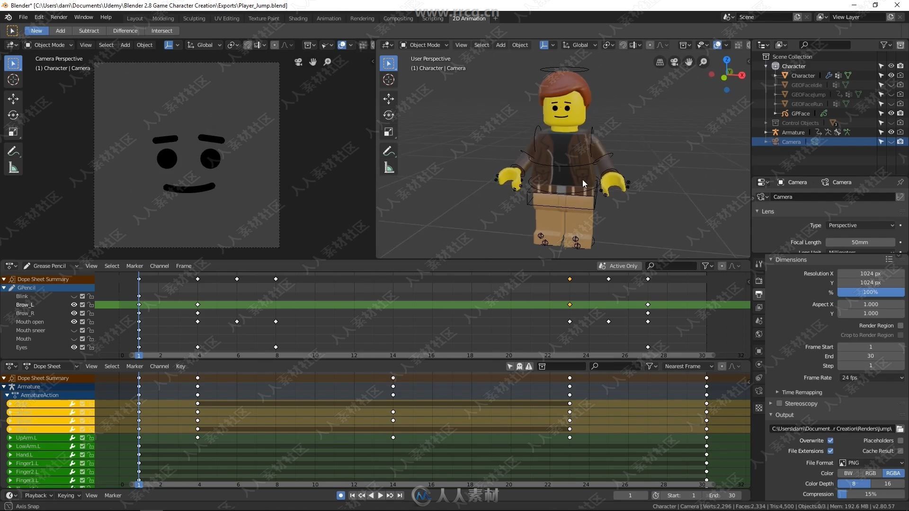Open output folder browser icon
The width and height of the screenshot is (909, 511).
[x=900, y=429]
